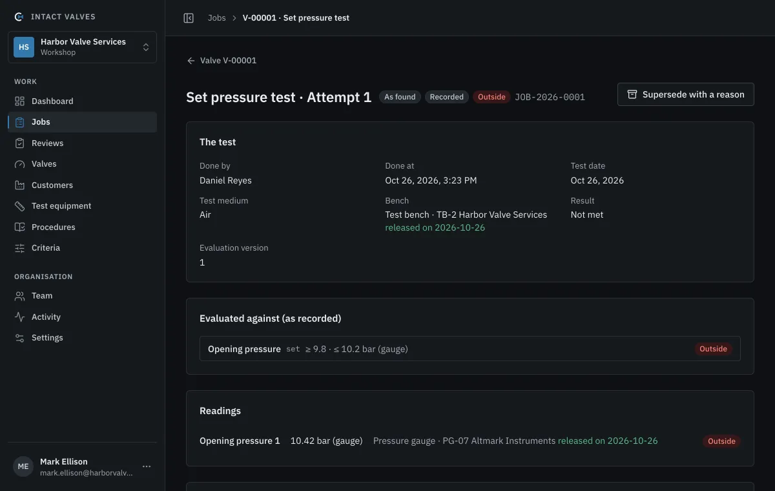The width and height of the screenshot is (775, 491).
Task: Open the Activity log
Action: (82, 317)
